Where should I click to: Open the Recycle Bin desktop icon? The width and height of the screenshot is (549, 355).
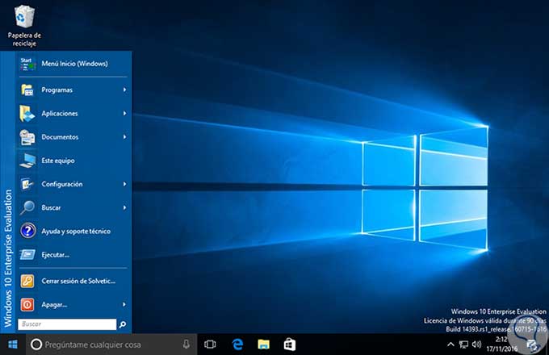pyautogui.click(x=24, y=27)
